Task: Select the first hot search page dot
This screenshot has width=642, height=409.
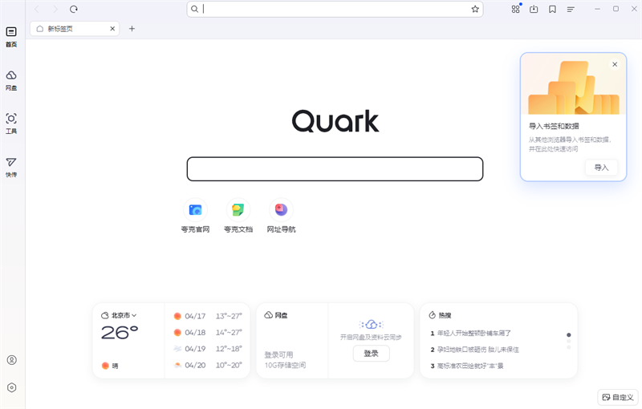Action: tap(569, 335)
